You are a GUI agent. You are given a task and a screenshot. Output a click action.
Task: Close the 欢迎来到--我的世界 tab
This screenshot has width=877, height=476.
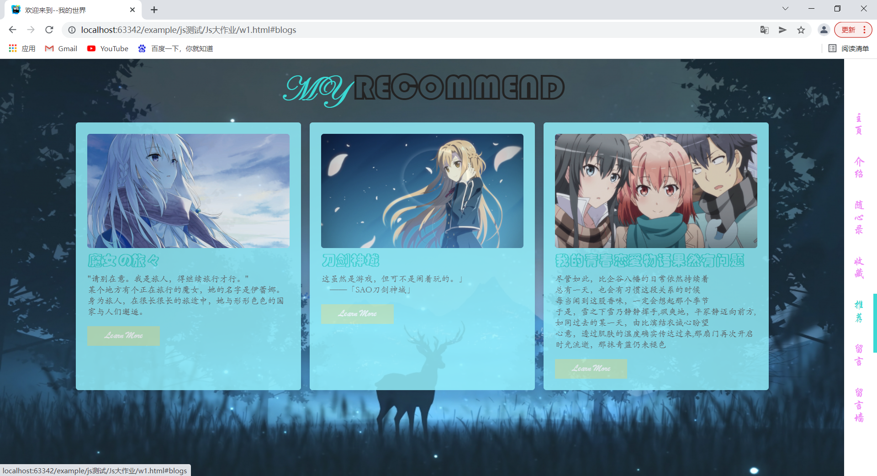click(x=132, y=10)
